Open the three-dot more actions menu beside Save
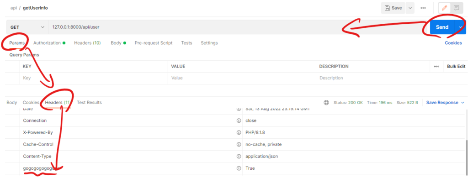Screen dimensions: 468x178 coord(423,8)
